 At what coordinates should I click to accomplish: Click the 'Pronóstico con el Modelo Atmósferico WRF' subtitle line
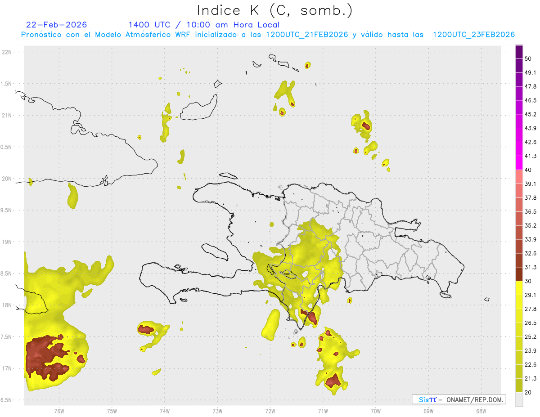(268, 35)
